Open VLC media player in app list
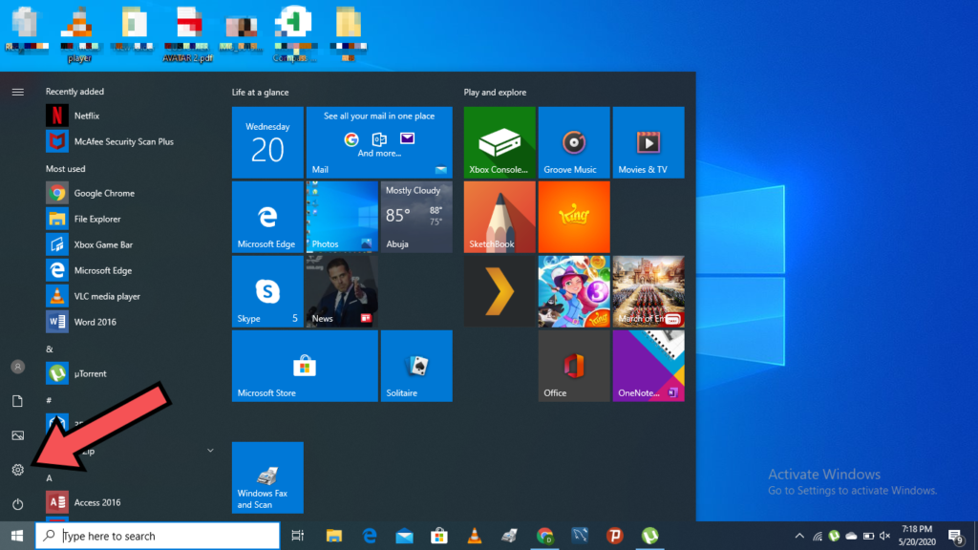 [x=131, y=296]
